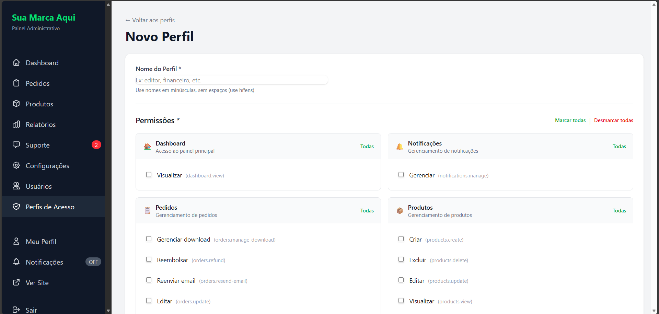659x314 pixels.
Task: Click the Suporte chat bubble icon
Action: 16,145
